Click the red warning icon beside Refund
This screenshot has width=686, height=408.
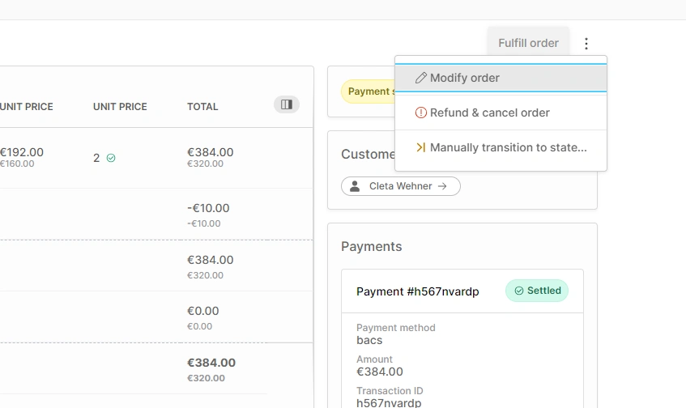tap(420, 113)
